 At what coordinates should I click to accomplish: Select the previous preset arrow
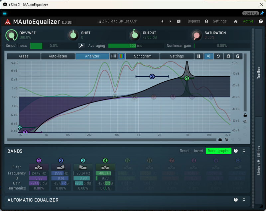click(x=162, y=21)
